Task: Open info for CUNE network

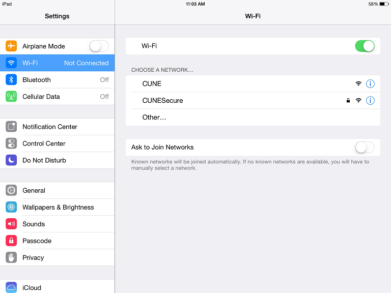Action: point(370,84)
